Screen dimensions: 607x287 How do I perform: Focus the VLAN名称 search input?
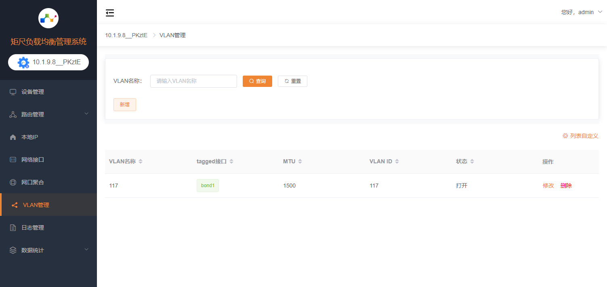(193, 81)
